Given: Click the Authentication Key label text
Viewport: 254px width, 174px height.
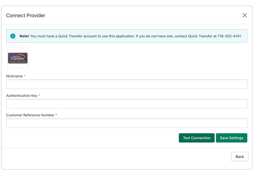Looking at the screenshot, I should (22, 96).
